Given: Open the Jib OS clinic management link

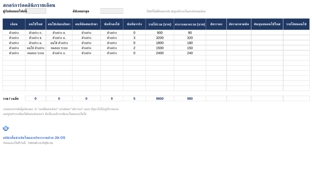Looking at the screenshot, I should 34,138.
